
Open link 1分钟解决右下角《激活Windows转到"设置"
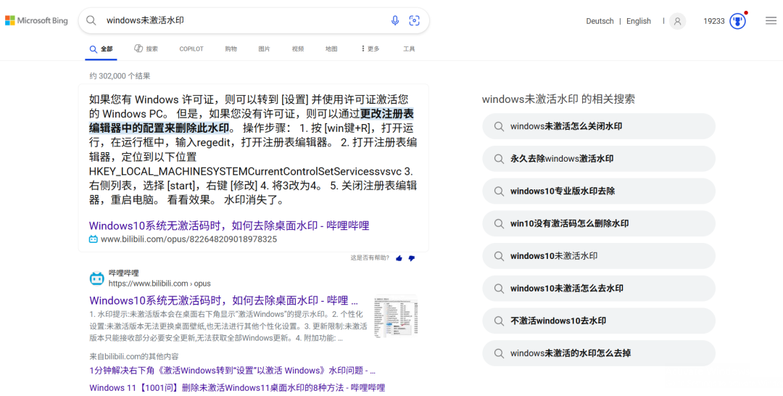pyautogui.click(x=232, y=371)
